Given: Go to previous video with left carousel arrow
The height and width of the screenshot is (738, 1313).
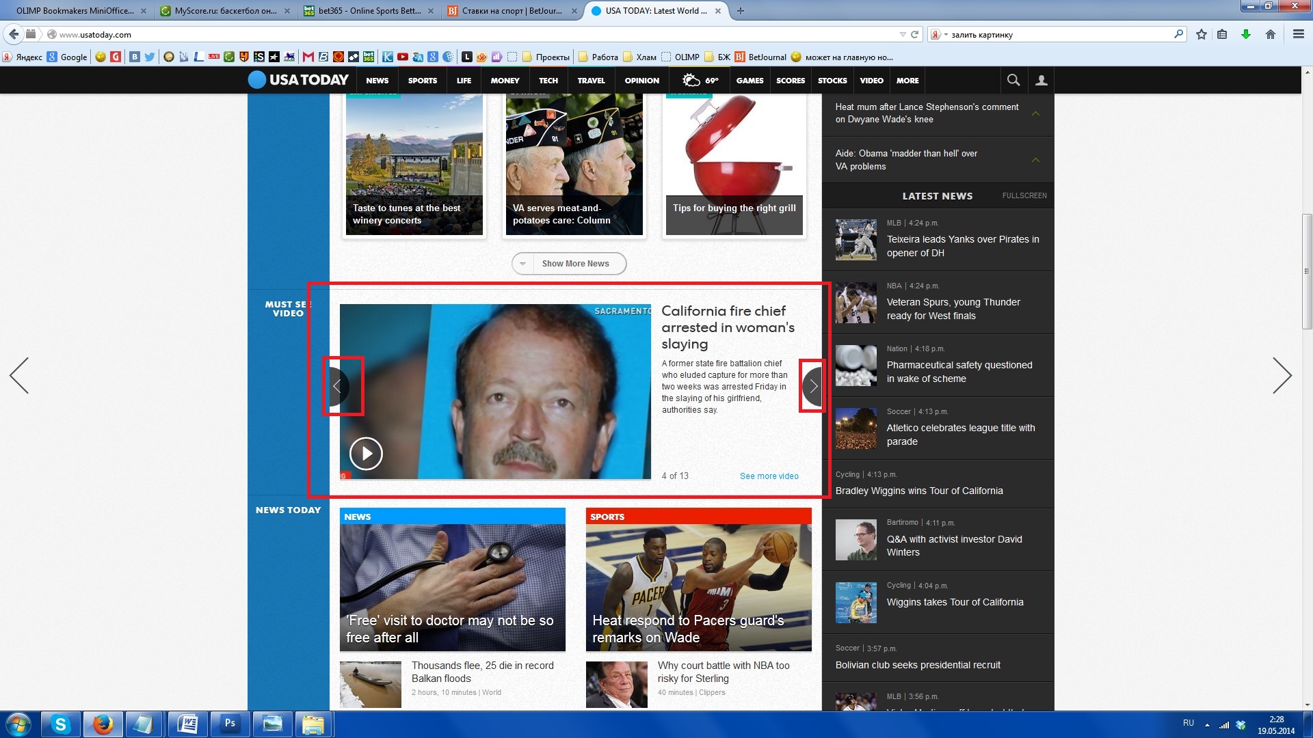Looking at the screenshot, I should (338, 386).
